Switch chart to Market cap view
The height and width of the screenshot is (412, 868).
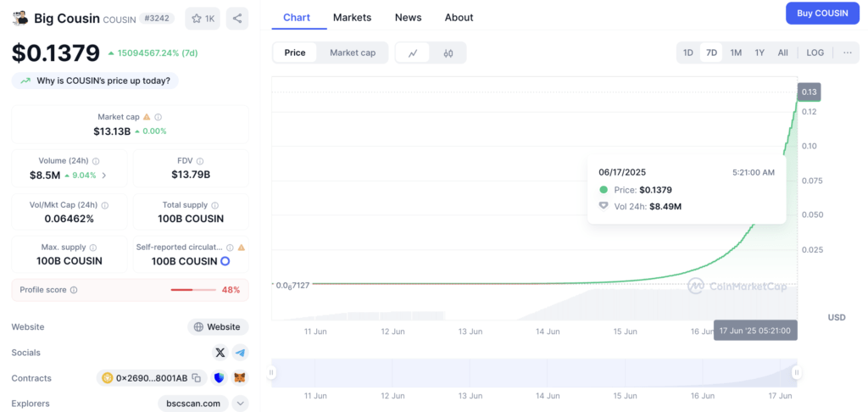pos(353,53)
